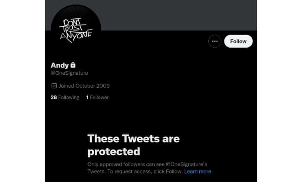The width and height of the screenshot is (302, 182).
Task: Open the 1 Follower list
Action: click(97, 97)
